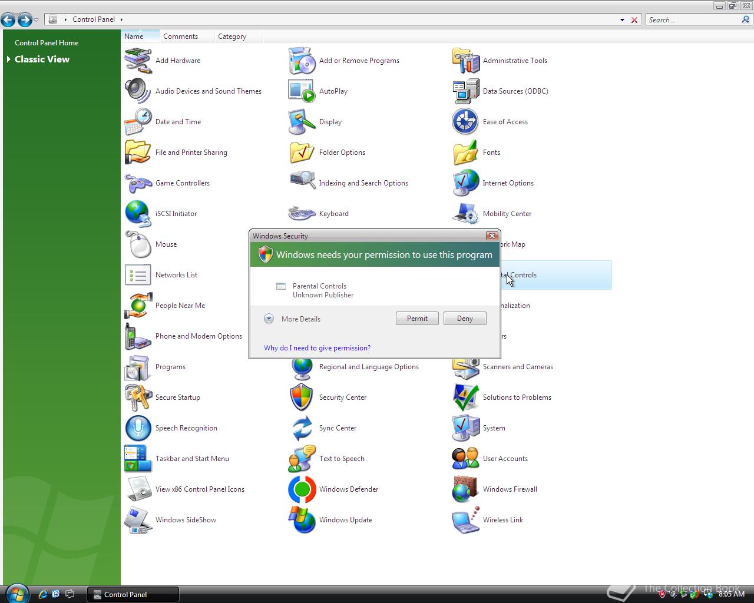Image resolution: width=754 pixels, height=603 pixels.
Task: Open the Solutions to Problems icon
Action: (x=466, y=397)
